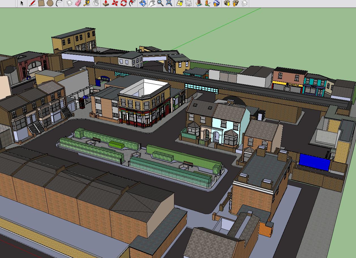Select the Move tool with red arrows
The height and width of the screenshot is (258, 356).
point(115,3)
